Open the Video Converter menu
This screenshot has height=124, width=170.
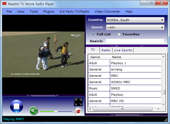[x=107, y=12]
